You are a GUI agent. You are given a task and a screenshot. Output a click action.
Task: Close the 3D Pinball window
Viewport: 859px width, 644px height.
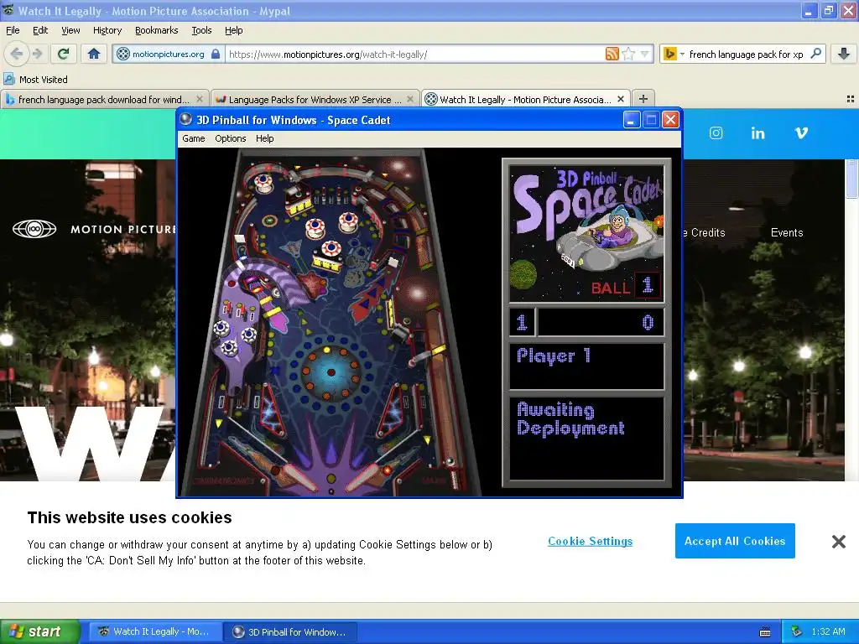[x=670, y=119]
